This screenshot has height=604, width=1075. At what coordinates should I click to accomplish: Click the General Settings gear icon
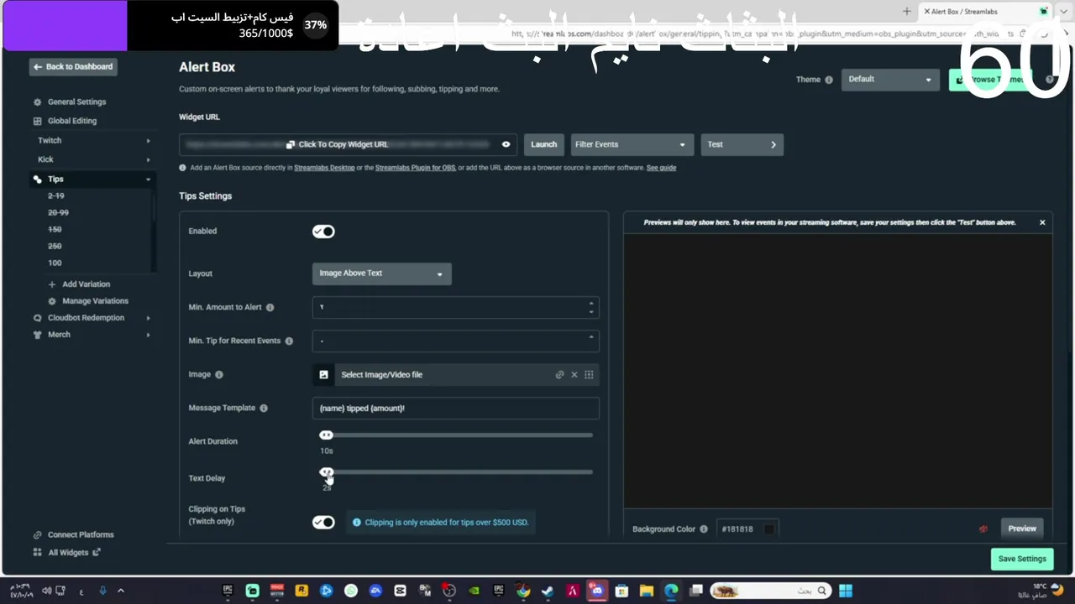pyautogui.click(x=37, y=102)
